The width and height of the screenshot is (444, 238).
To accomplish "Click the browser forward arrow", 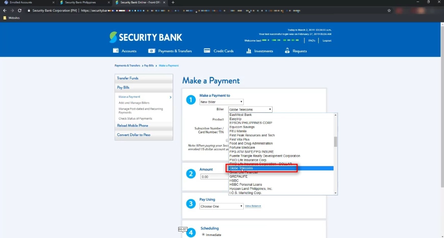I will click(x=12, y=10).
